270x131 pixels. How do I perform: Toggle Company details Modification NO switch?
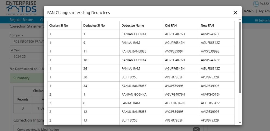(x=196, y=129)
